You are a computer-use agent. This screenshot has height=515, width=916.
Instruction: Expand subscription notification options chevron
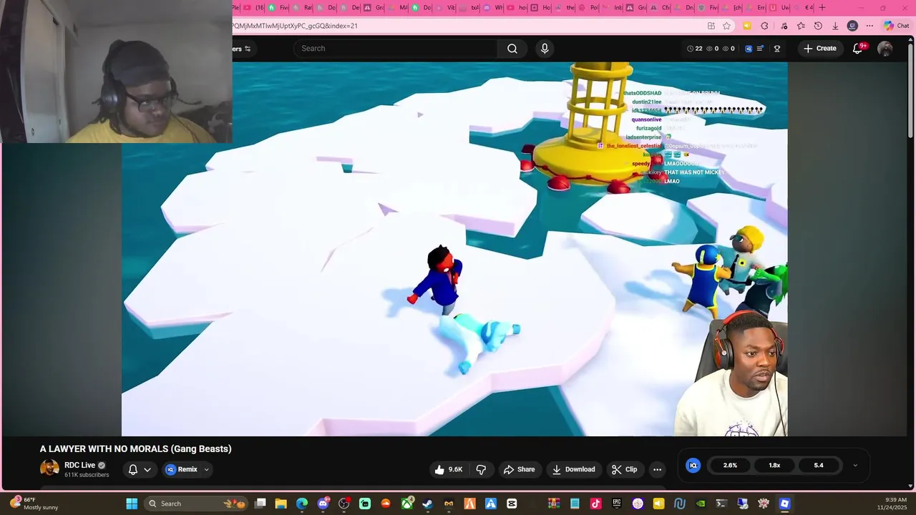(x=147, y=469)
